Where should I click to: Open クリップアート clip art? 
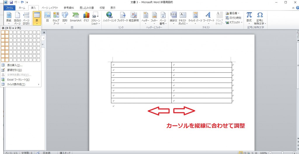coord(56,18)
